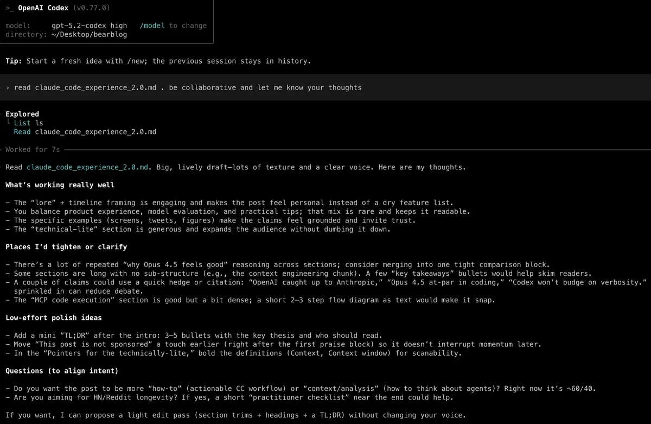Expand the gpt-5.2-codex high model selector
This screenshot has height=424, width=651.
tap(88, 26)
